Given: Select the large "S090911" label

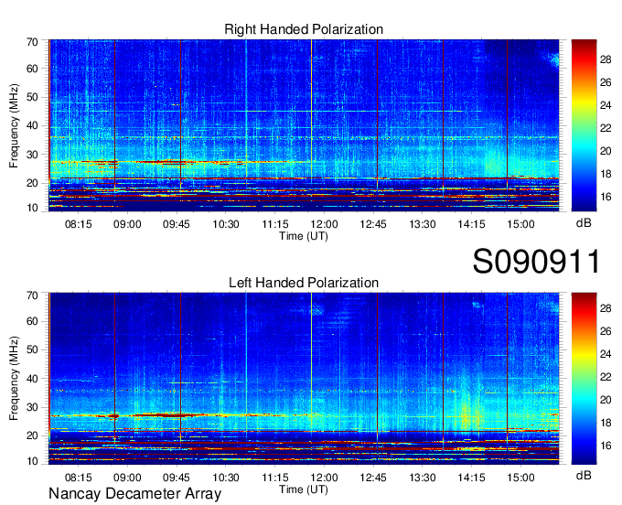Looking at the screenshot, I should click(x=536, y=262).
